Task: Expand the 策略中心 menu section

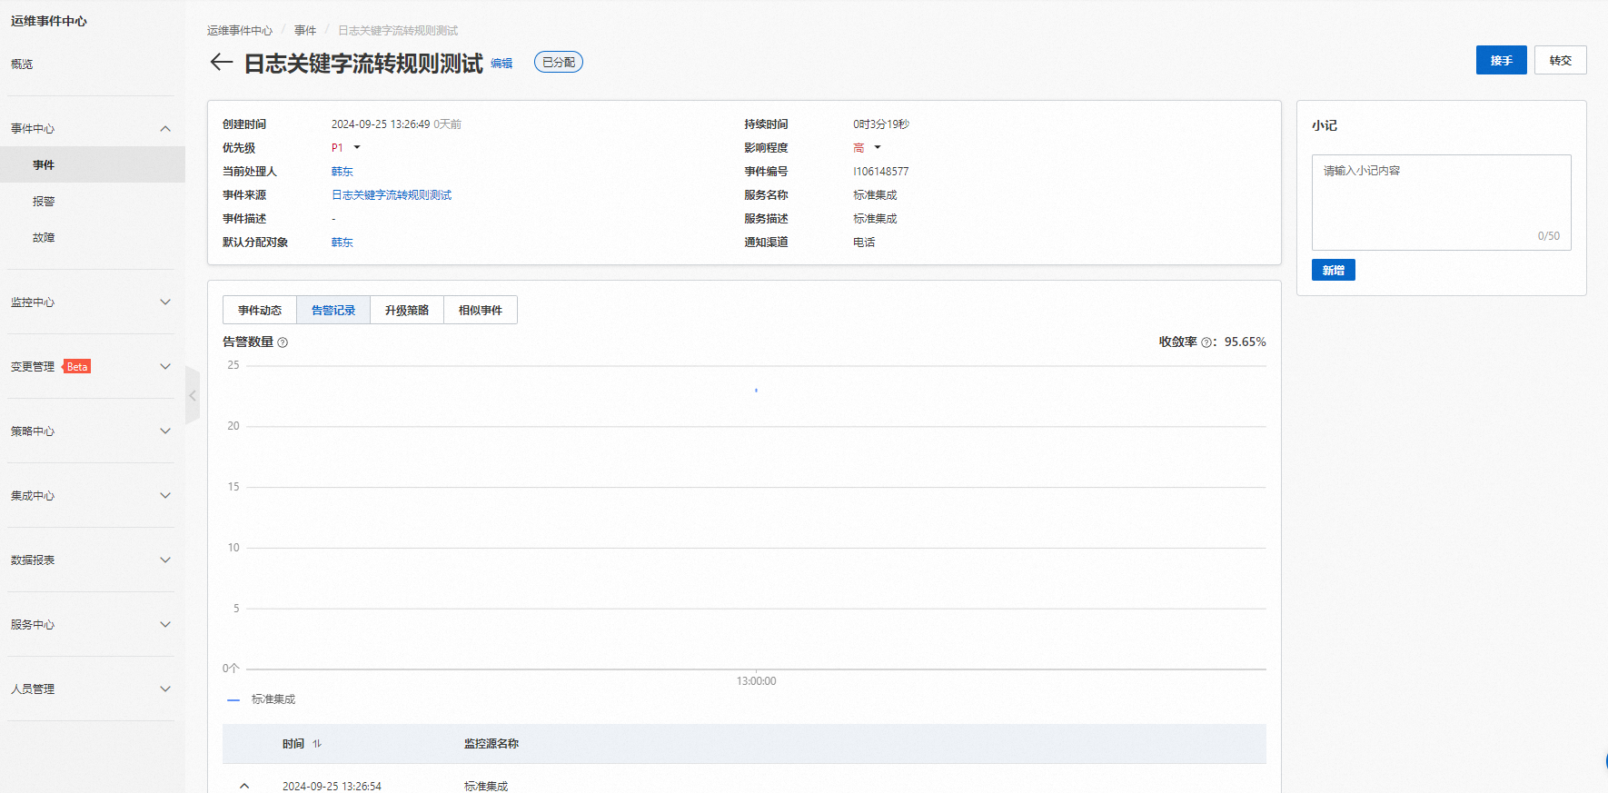Action: pyautogui.click(x=165, y=431)
